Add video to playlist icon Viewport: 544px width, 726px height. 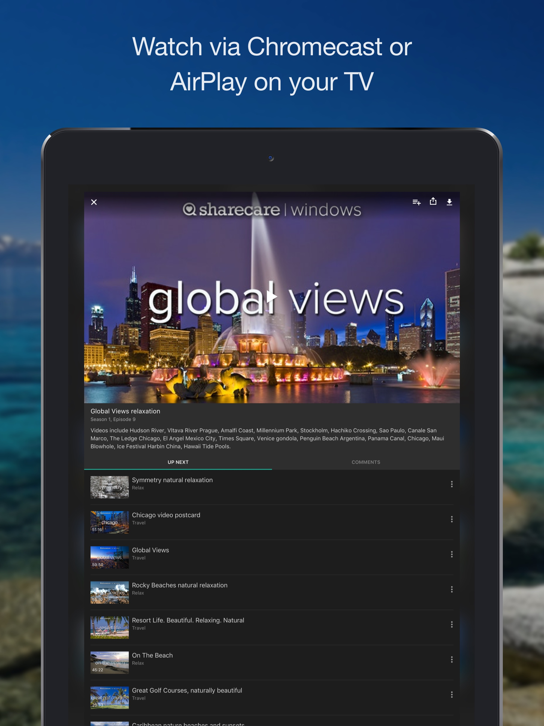[416, 202]
